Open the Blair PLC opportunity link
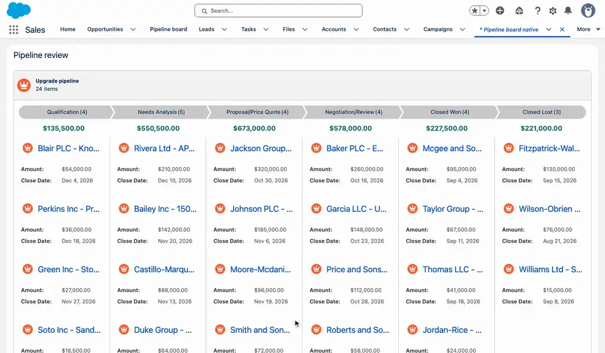This screenshot has width=605, height=353. pos(68,149)
